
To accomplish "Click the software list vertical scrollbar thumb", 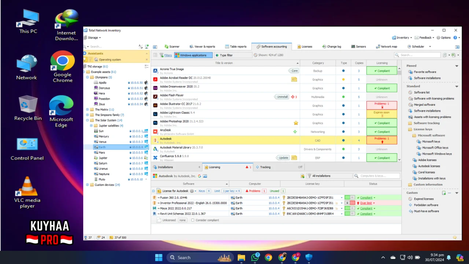I will (x=399, y=73).
